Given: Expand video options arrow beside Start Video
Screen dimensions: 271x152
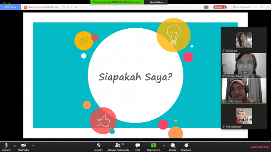Looking at the screenshot, I should [x=33, y=146].
